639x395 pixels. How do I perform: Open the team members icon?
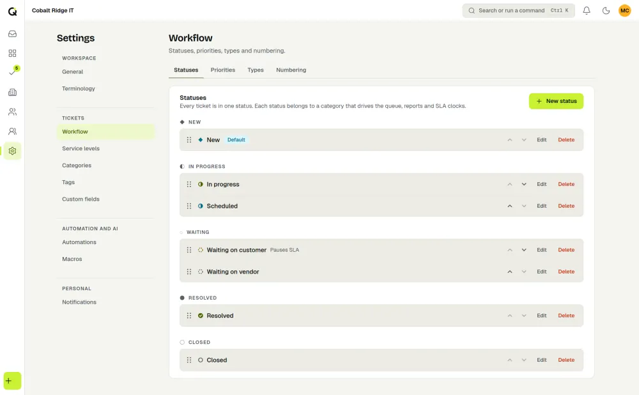point(12,131)
